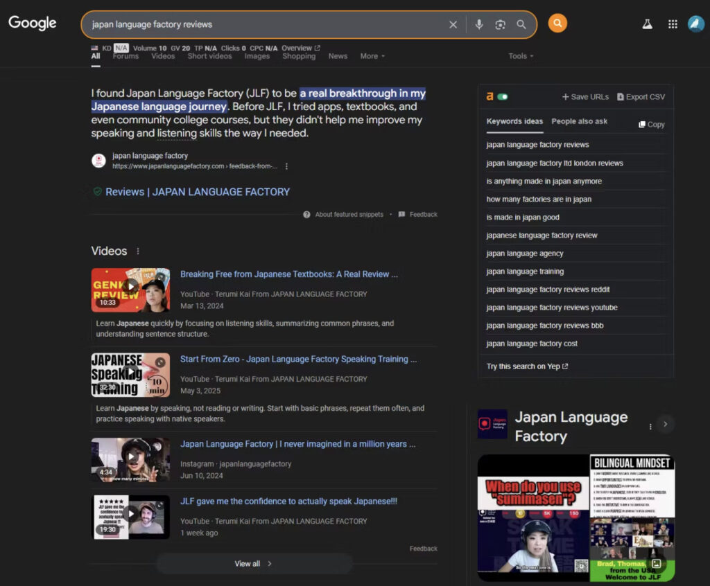Toggle the Ahrefs sidebar switch
This screenshot has width=710, height=586.
coord(503,96)
